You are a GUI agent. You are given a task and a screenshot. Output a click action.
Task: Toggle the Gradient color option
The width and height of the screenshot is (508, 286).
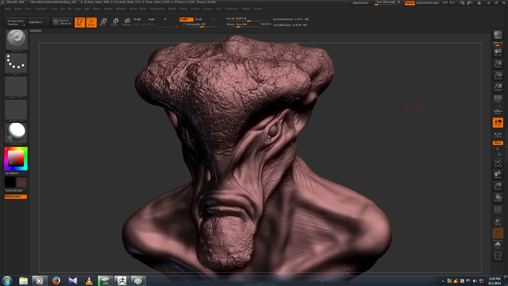click(12, 173)
